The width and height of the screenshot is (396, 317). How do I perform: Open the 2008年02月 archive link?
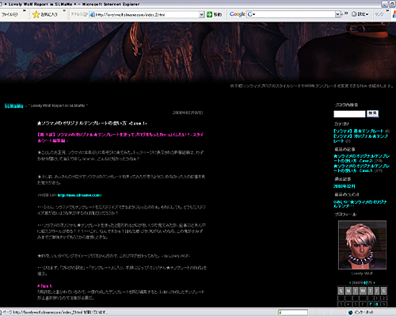pyautogui.click(x=345, y=186)
